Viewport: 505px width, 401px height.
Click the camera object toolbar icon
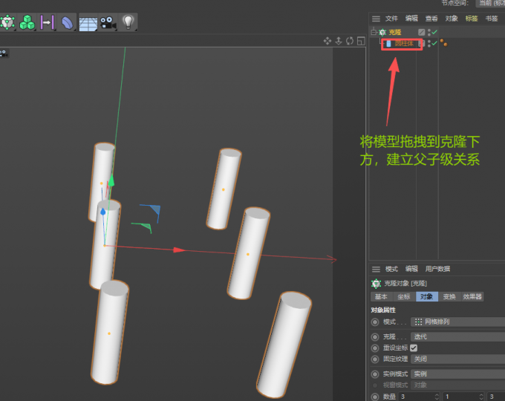(108, 22)
